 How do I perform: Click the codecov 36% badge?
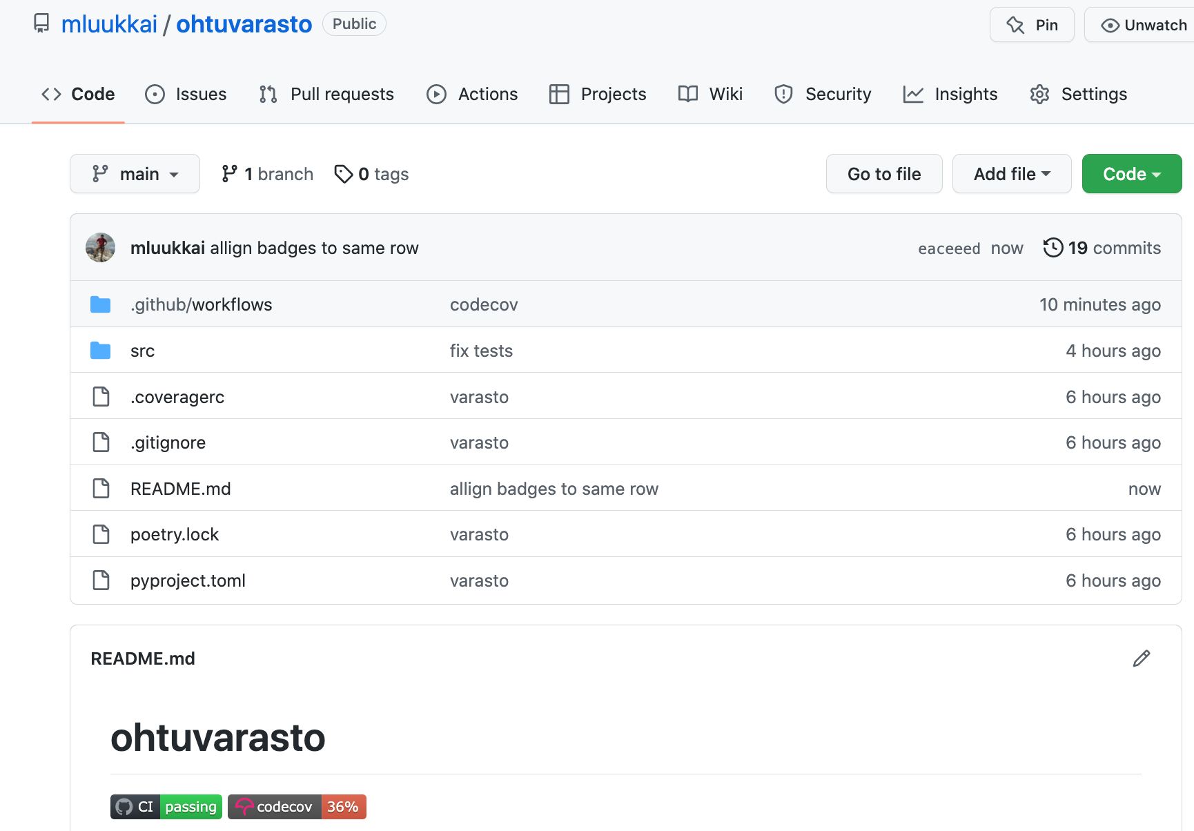(297, 807)
